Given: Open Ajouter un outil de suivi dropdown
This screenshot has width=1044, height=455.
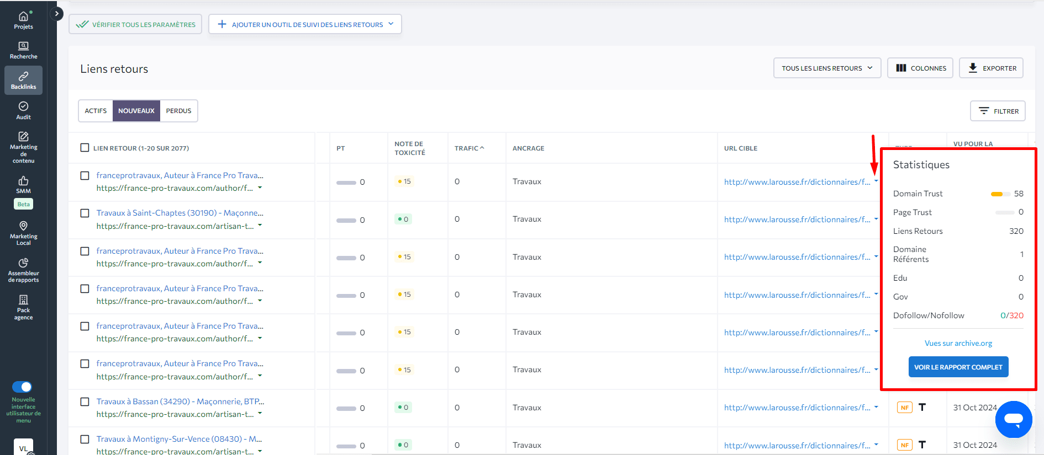Looking at the screenshot, I should coord(305,24).
